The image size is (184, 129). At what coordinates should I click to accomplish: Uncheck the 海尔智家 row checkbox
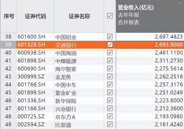coord(110,69)
